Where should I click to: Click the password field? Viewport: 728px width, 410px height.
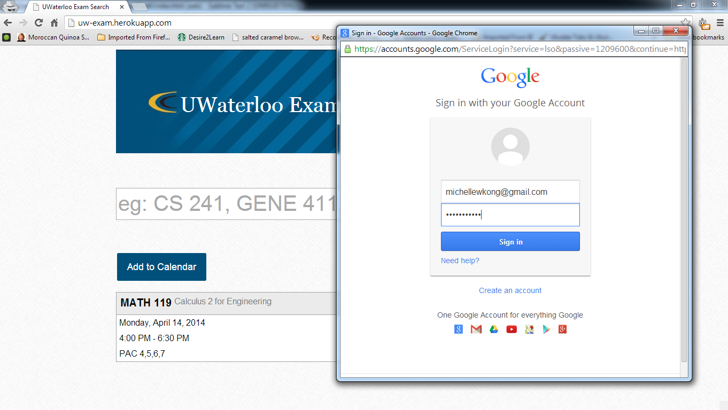click(x=510, y=215)
